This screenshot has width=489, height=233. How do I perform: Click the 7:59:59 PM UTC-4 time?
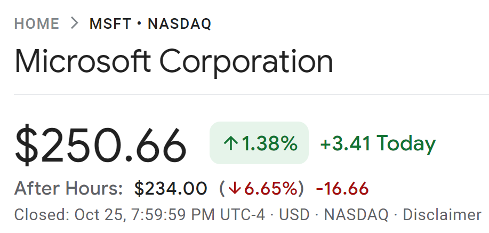tap(198, 215)
